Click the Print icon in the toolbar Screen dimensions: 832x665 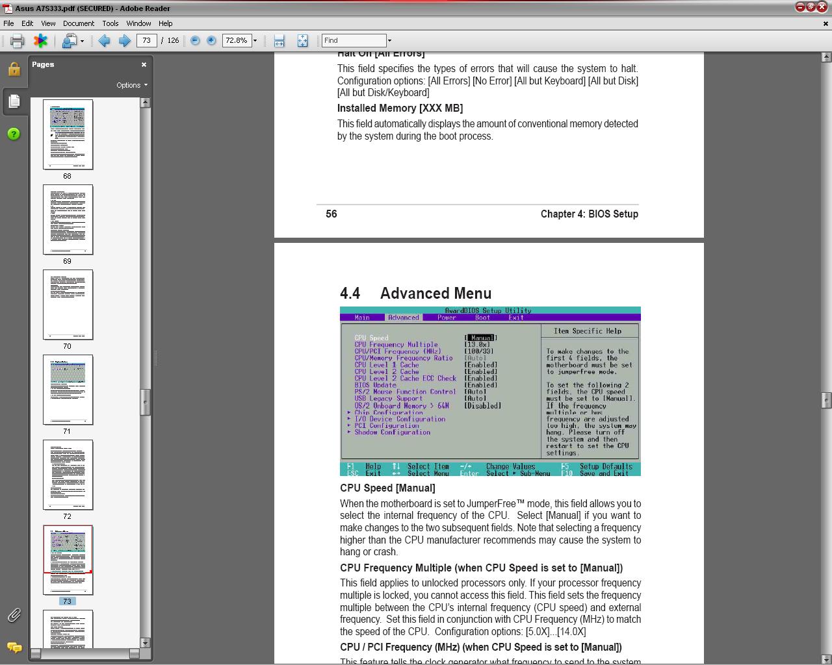tap(17, 40)
